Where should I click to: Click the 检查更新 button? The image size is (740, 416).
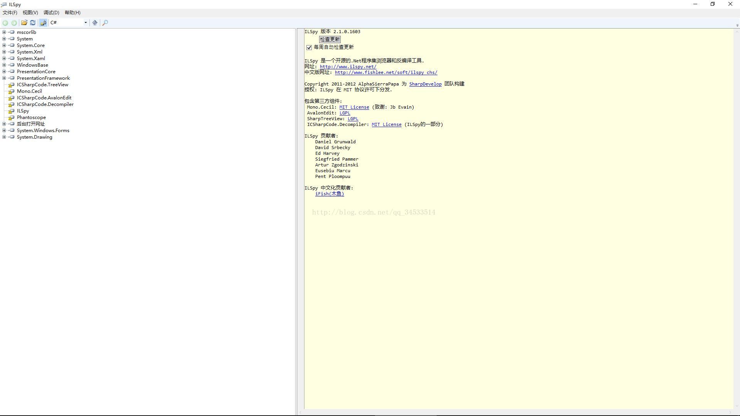point(330,39)
